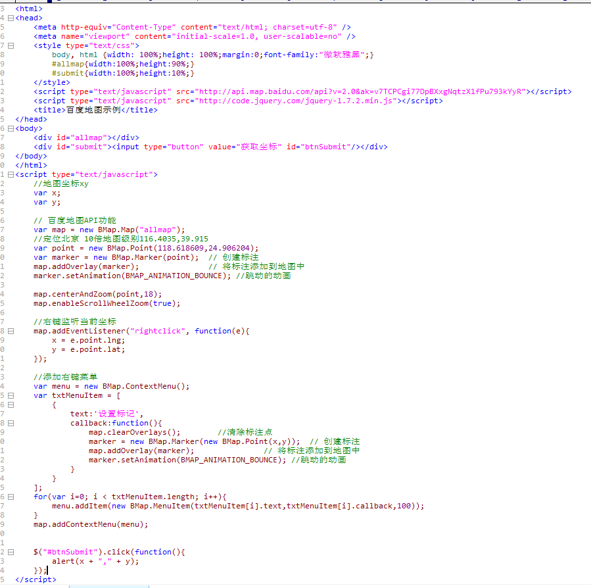591x588 pixels.
Task: Click the map.centerAndZoom(point,18) line
Action: coord(97,294)
